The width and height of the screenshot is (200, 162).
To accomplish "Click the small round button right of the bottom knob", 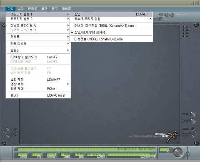I will (187, 153).
